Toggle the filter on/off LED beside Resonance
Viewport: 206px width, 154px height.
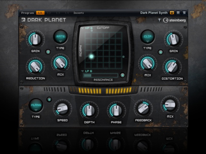tap(122, 75)
